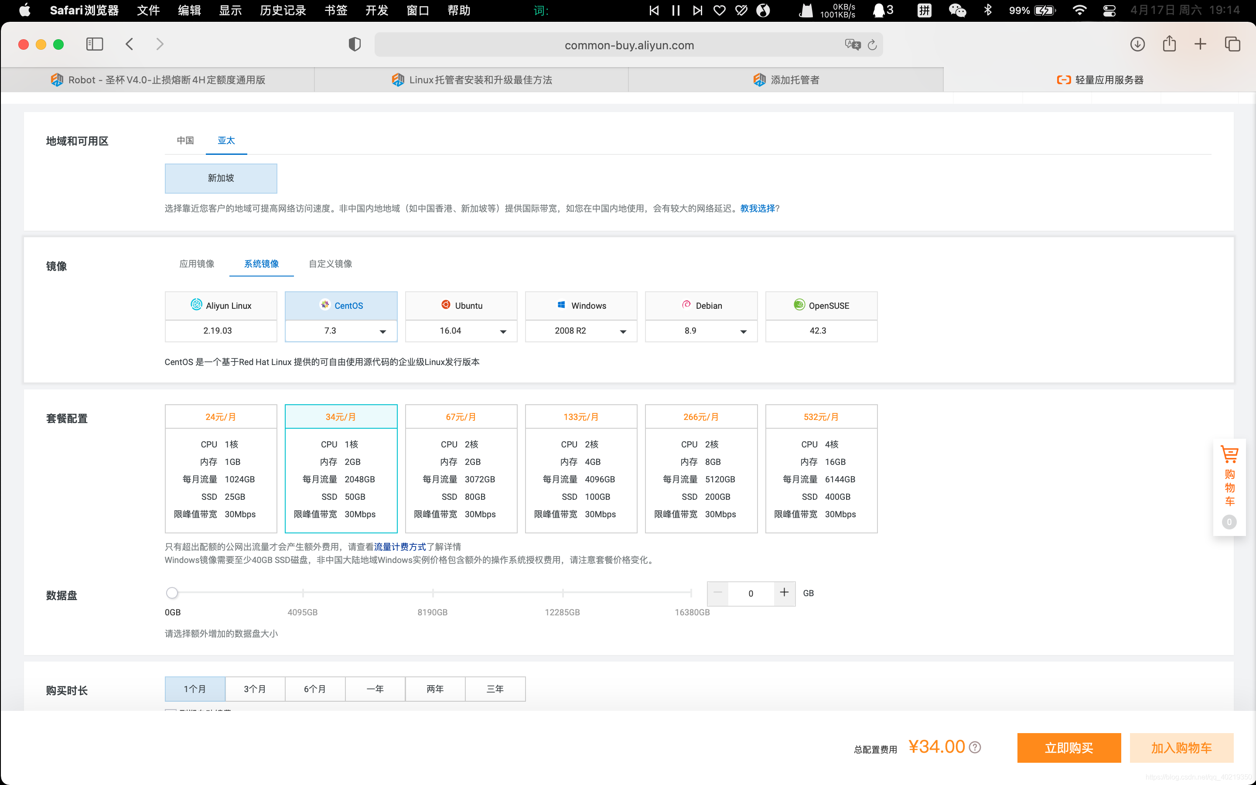1256x785 pixels.
Task: Select the 新加坡 region option
Action: 221,178
